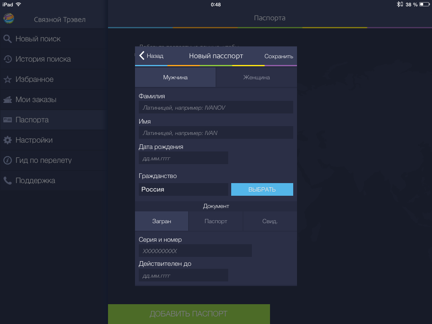Open Гид по перелету menu item
432x324 pixels.
(54, 160)
